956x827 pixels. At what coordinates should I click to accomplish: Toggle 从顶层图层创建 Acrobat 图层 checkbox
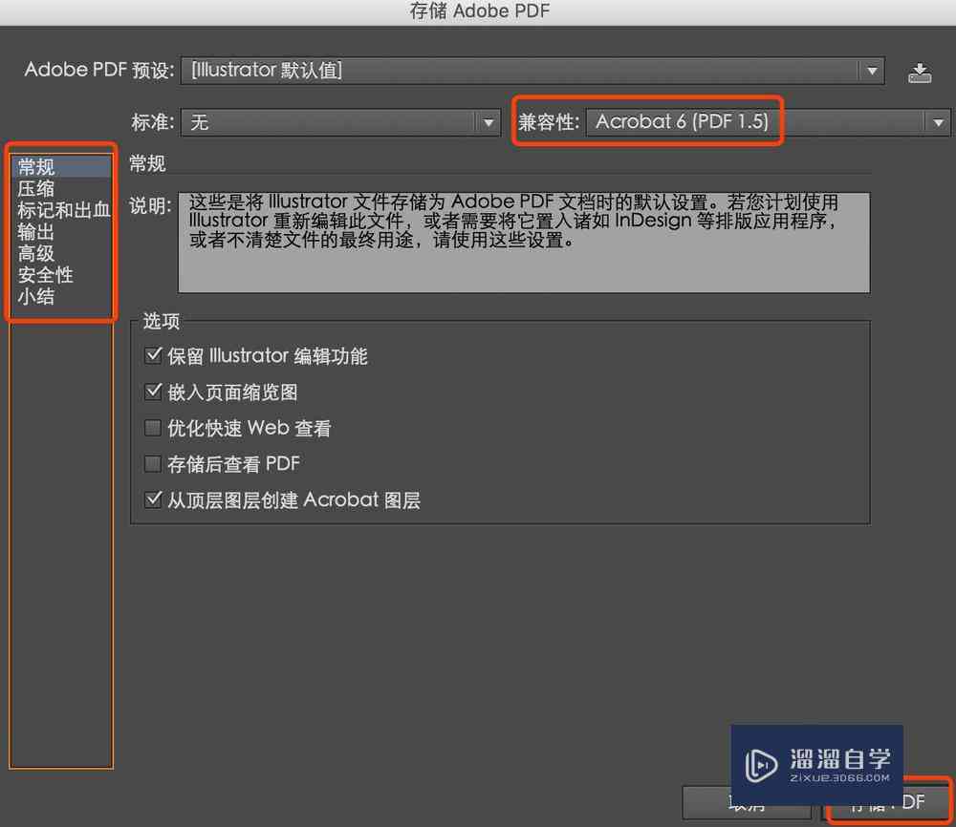(x=153, y=500)
